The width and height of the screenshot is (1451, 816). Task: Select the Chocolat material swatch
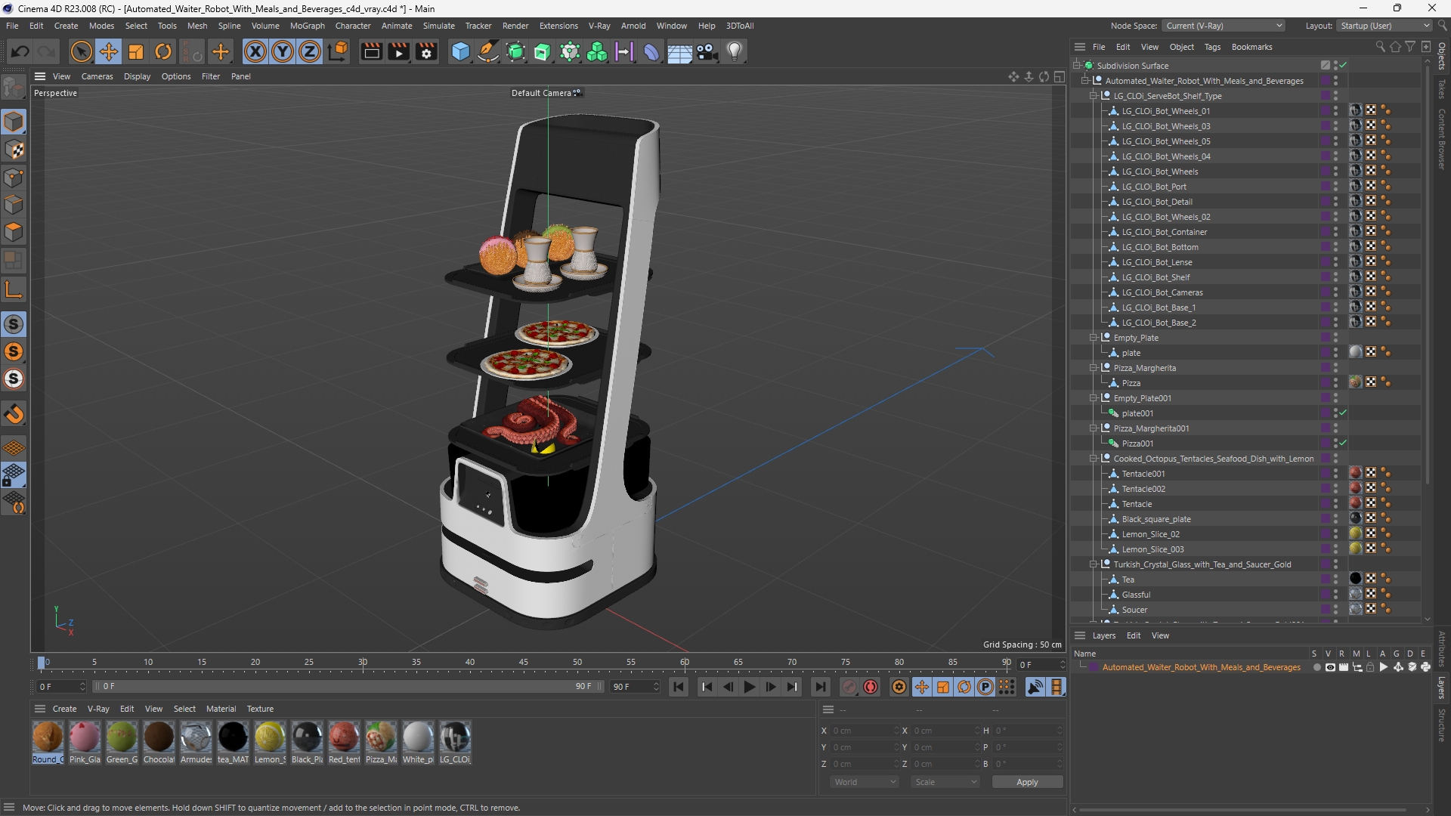(x=159, y=742)
